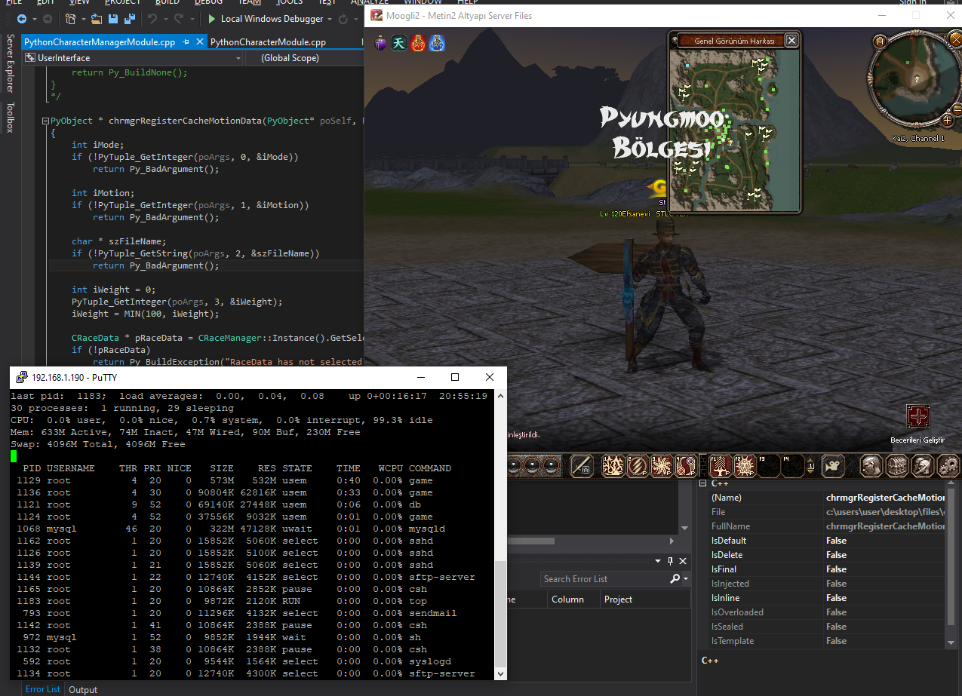Screen dimensions: 962x696
Task: Click the New Project toolbar icon
Action: tap(70, 19)
